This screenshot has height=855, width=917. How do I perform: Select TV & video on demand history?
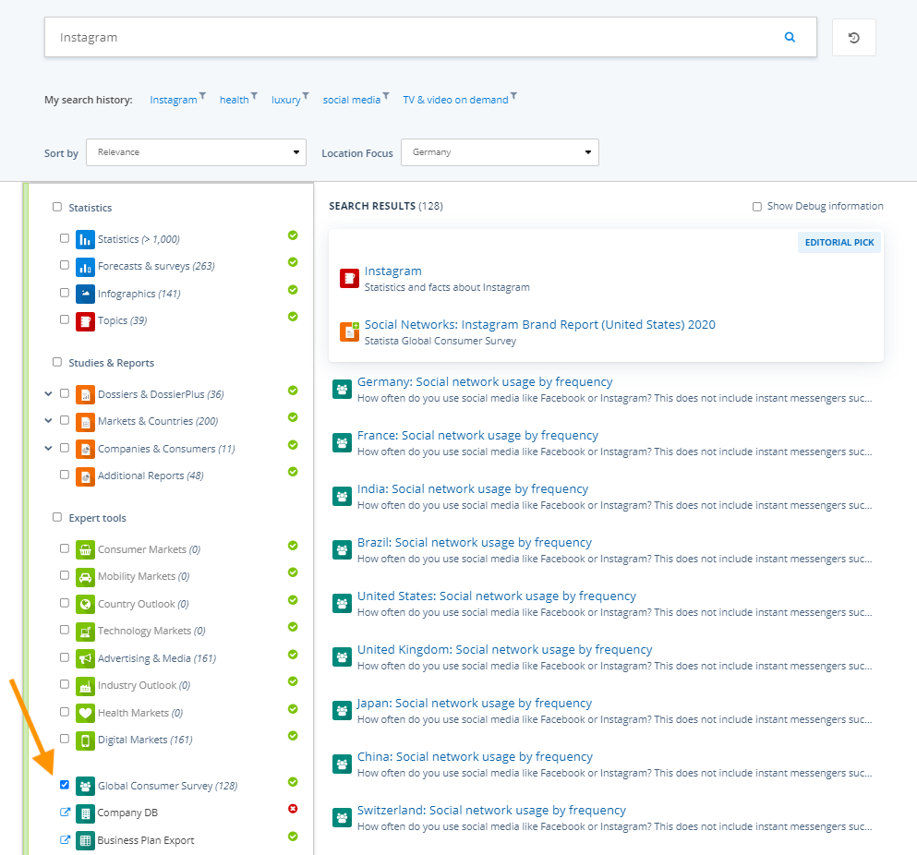pyautogui.click(x=455, y=100)
